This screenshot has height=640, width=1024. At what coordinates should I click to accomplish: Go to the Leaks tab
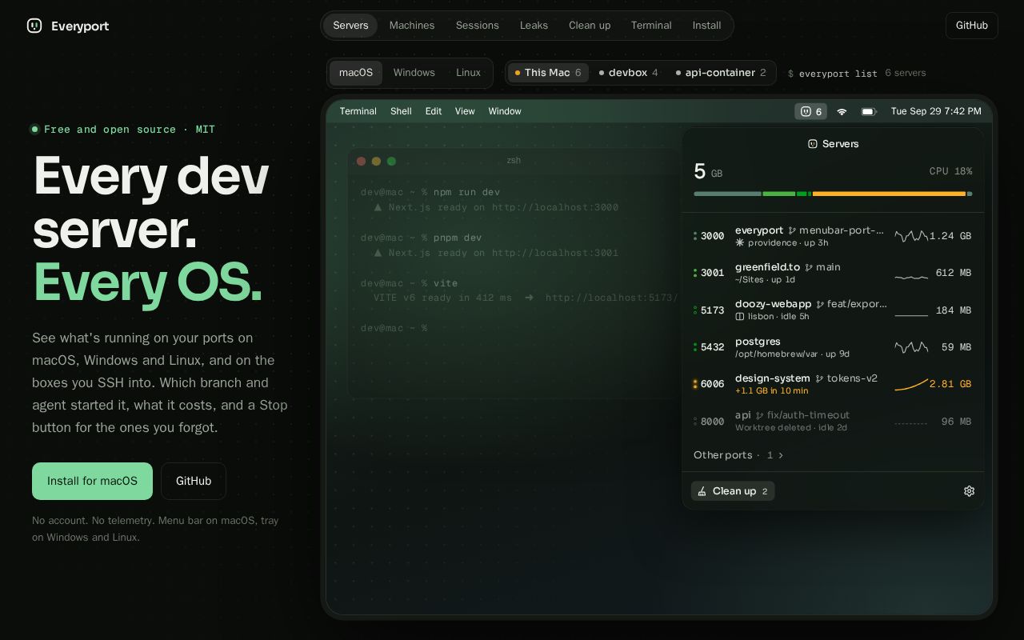[x=534, y=26]
